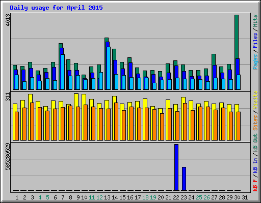Click the 'Hits' legend label
This screenshot has width=261, height=203.
click(x=255, y=21)
